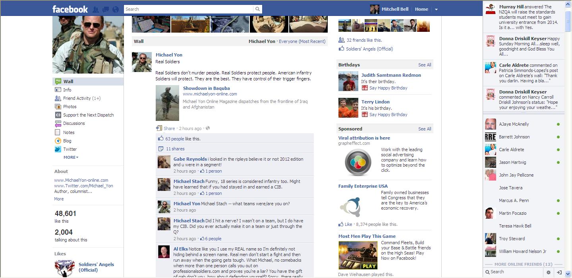
Task: Click friends icon beside 32 friends
Action: [x=341, y=40]
